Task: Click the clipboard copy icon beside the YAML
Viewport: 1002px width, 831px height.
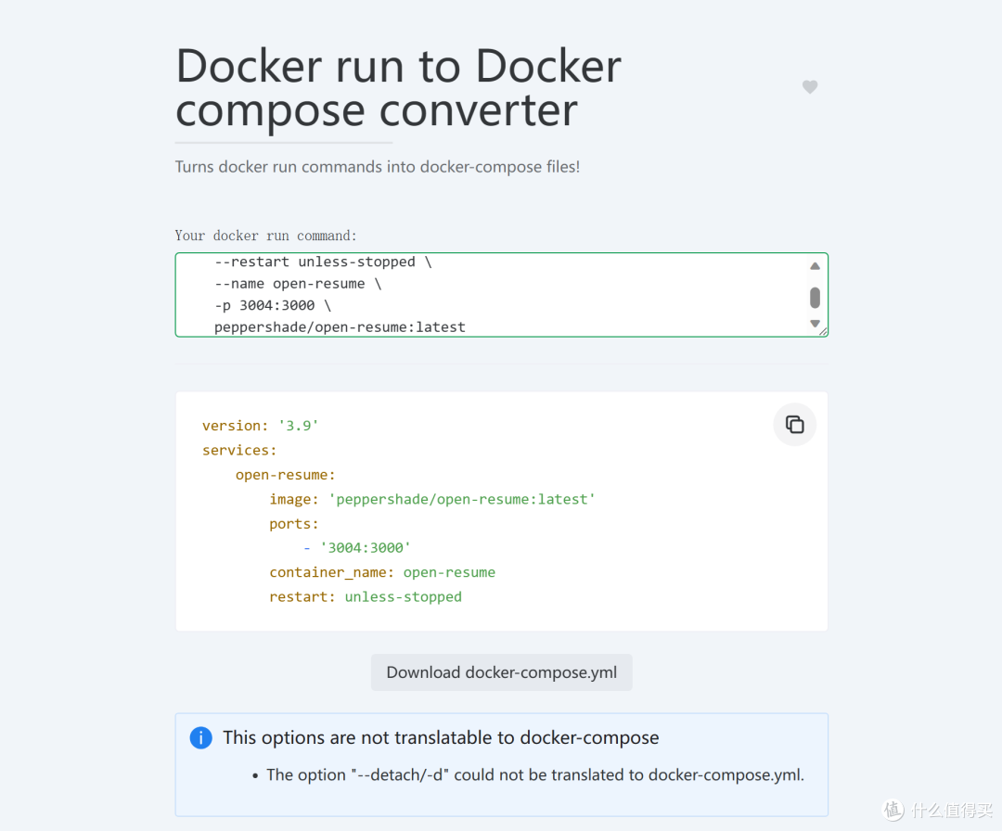Action: pyautogui.click(x=794, y=424)
